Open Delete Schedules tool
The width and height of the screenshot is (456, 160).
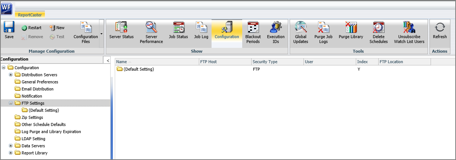tap(379, 33)
